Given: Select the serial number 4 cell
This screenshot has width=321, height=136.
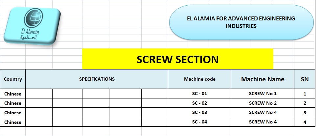Looking at the screenshot, I should tap(305, 122).
